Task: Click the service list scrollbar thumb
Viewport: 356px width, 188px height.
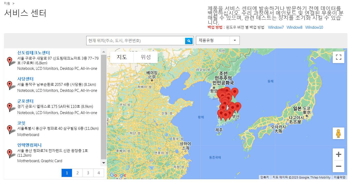Action: click(104, 107)
